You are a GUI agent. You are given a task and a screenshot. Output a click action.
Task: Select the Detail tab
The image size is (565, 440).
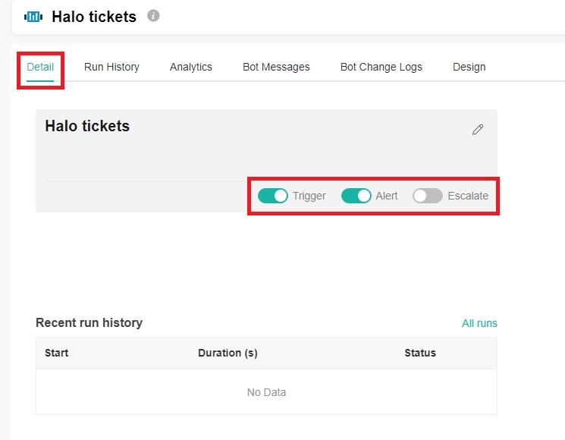[x=40, y=67]
